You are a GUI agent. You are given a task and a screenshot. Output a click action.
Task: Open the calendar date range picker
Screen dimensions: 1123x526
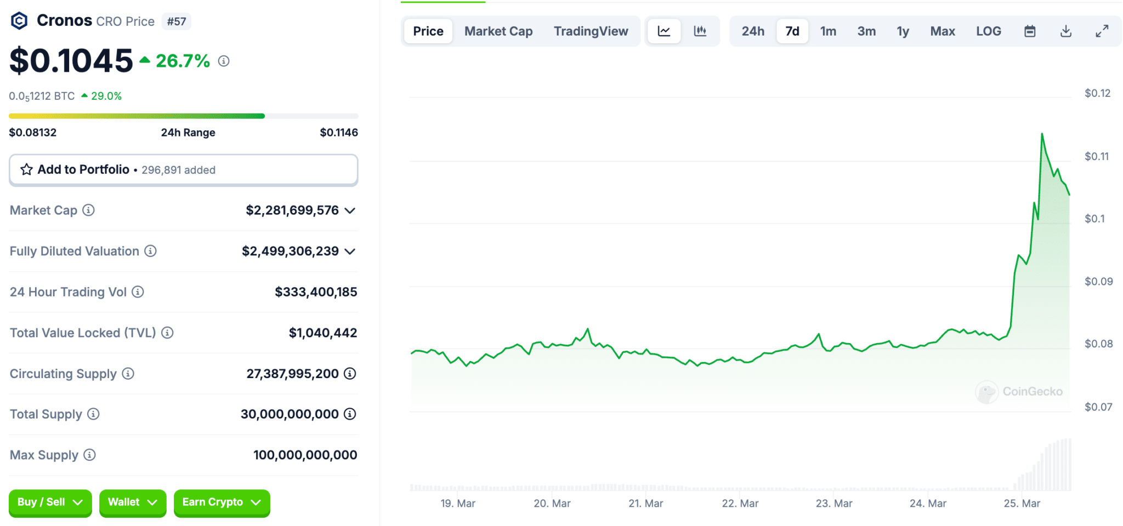(1030, 31)
